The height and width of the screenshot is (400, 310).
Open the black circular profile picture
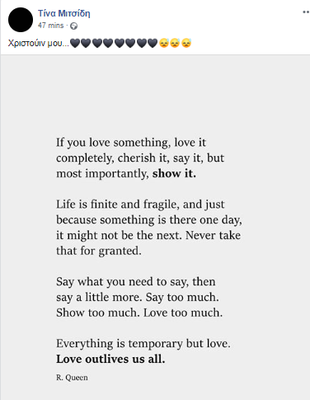tap(21, 20)
